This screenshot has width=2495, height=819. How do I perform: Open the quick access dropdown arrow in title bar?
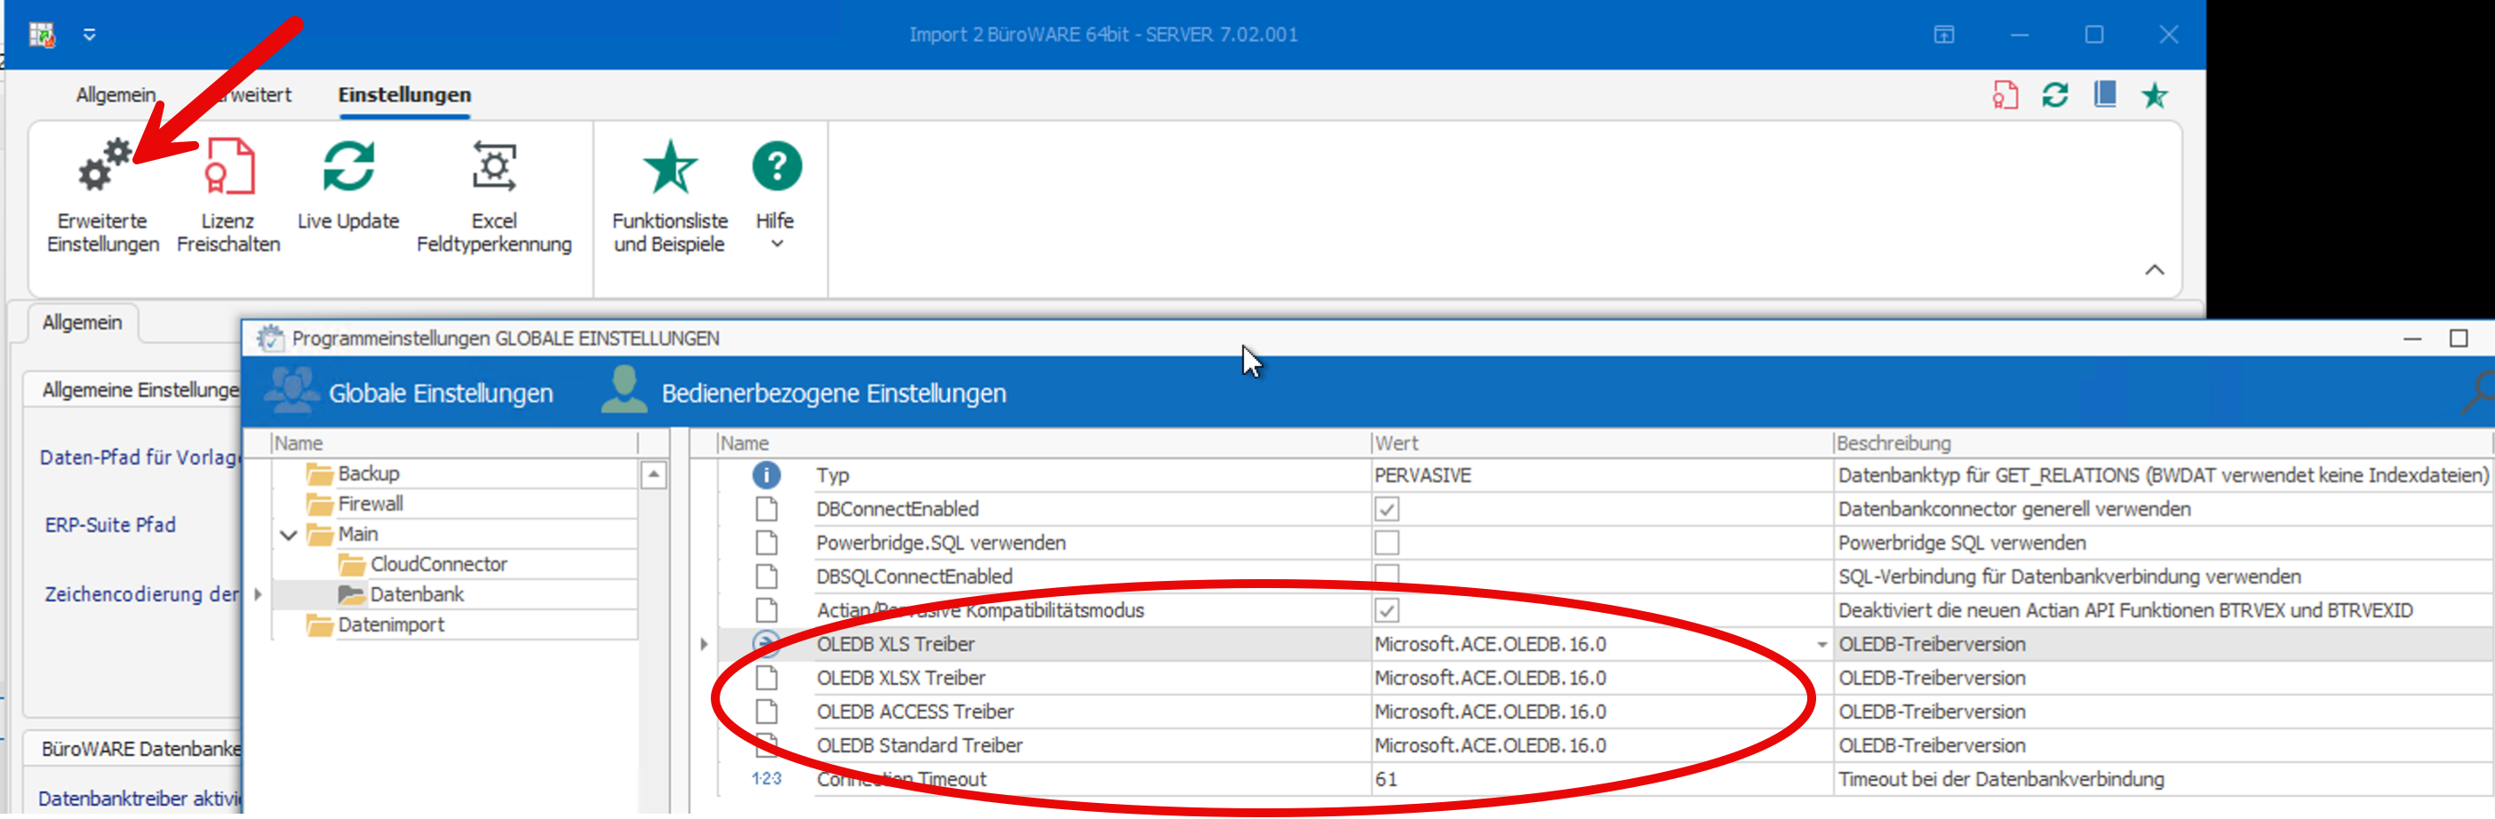click(89, 35)
